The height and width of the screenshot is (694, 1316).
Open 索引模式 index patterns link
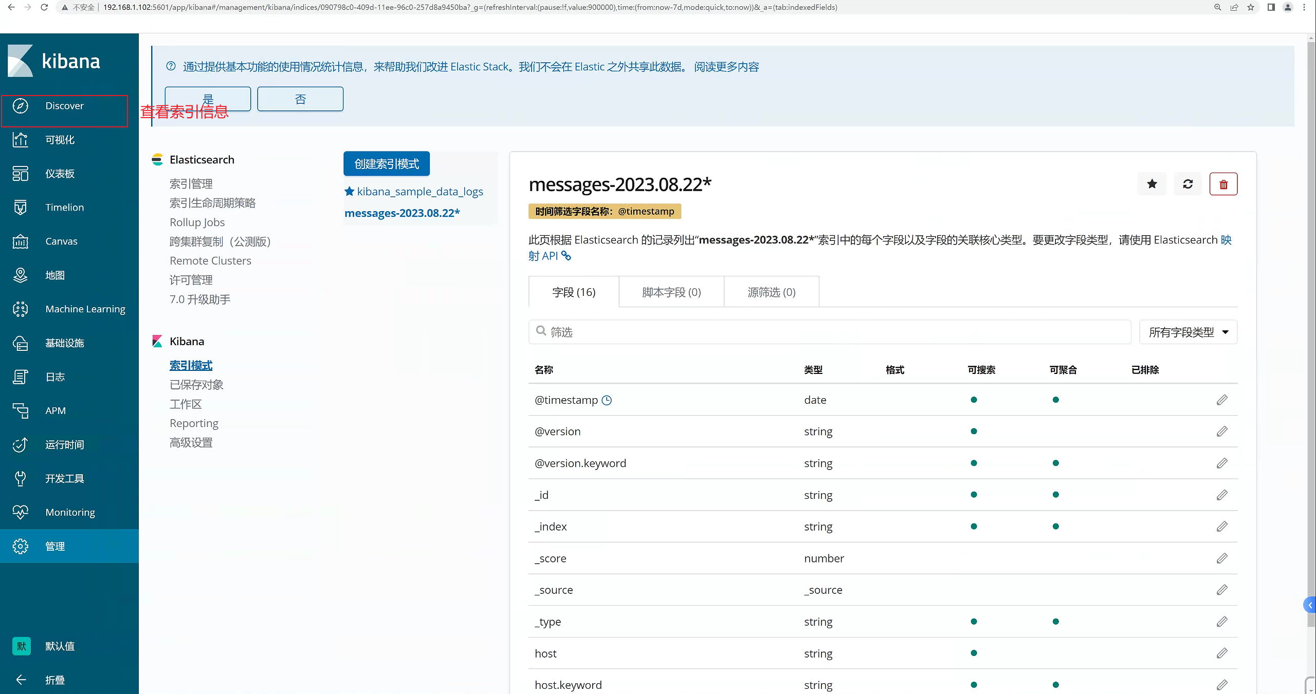[x=191, y=366]
